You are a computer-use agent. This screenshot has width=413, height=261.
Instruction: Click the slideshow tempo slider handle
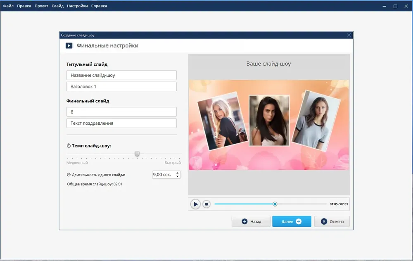pos(137,154)
